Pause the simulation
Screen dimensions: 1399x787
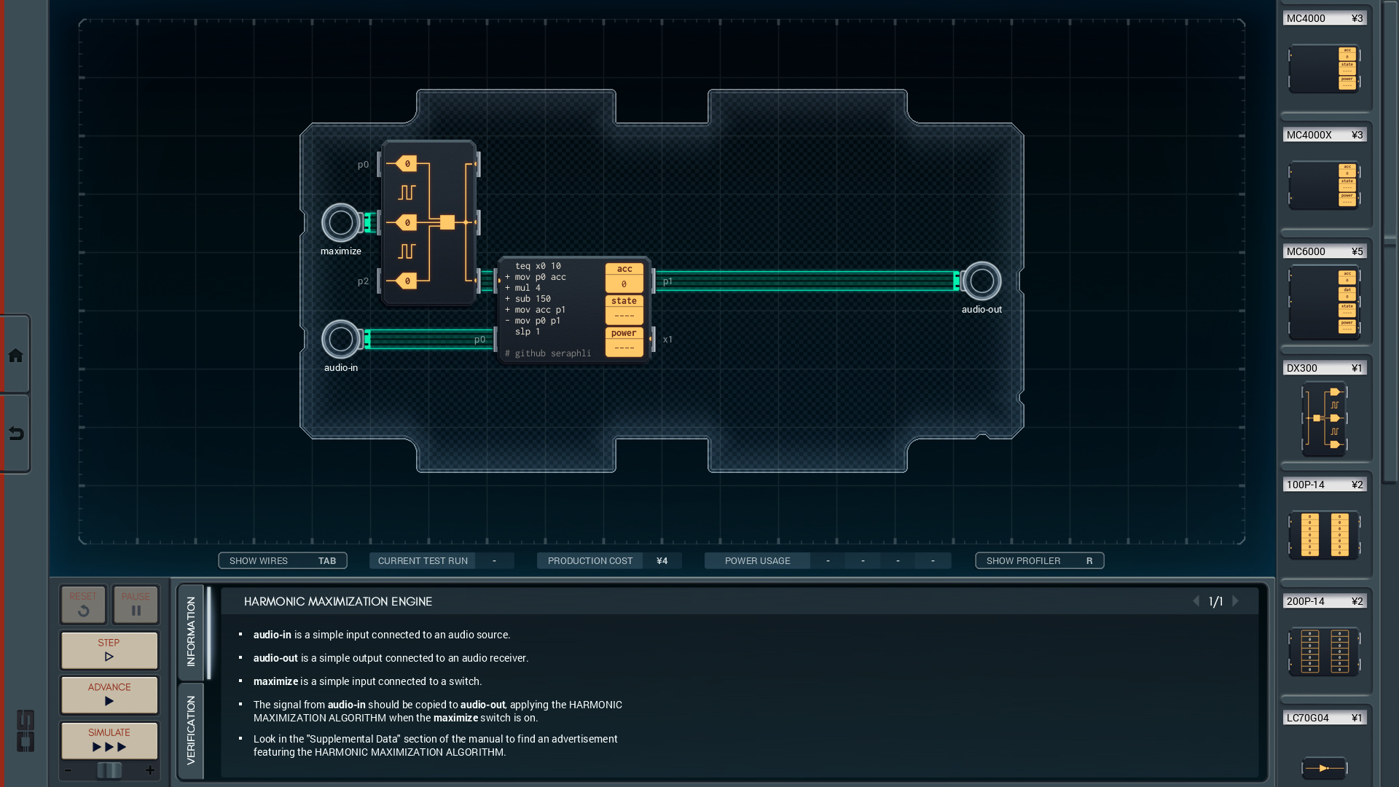136,604
